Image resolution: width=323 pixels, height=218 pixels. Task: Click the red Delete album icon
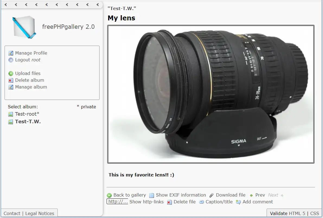point(11,80)
